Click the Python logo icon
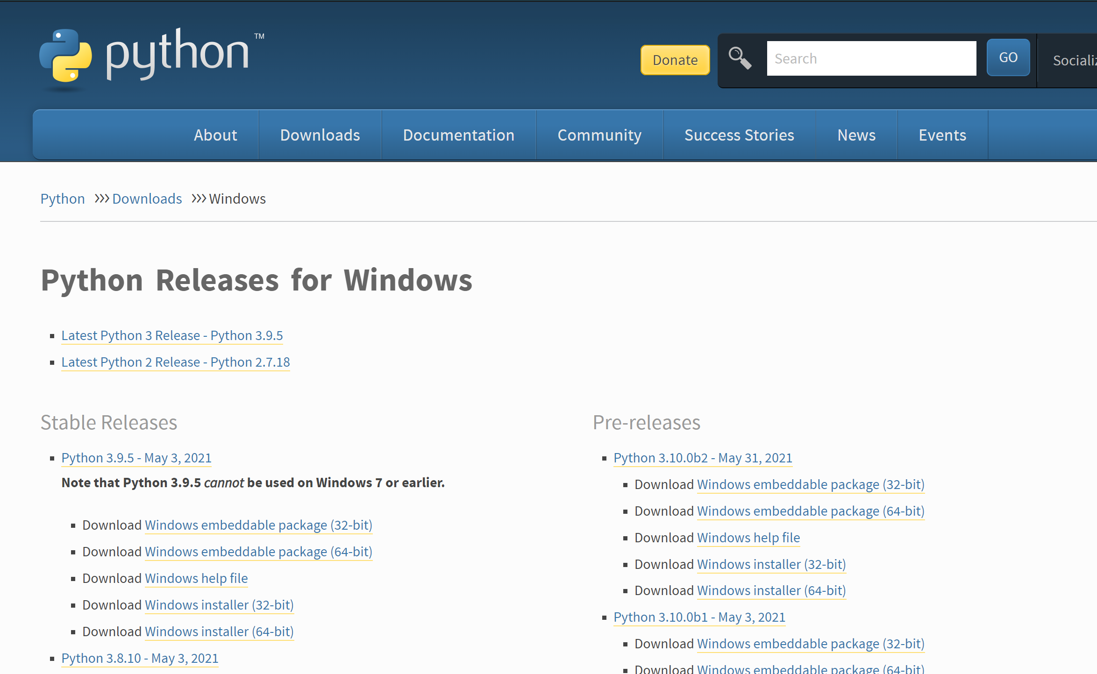This screenshot has width=1097, height=674. (66, 56)
